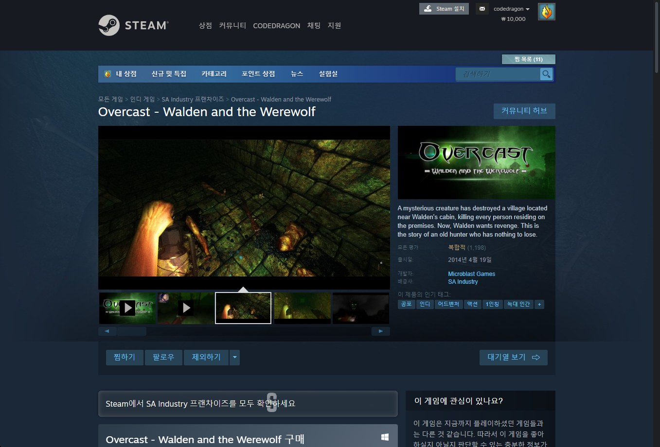Click the 어드벤처 tag
This screenshot has width=660, height=447.
(x=448, y=304)
